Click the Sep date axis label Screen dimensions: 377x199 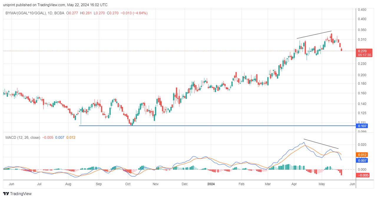click(99, 184)
